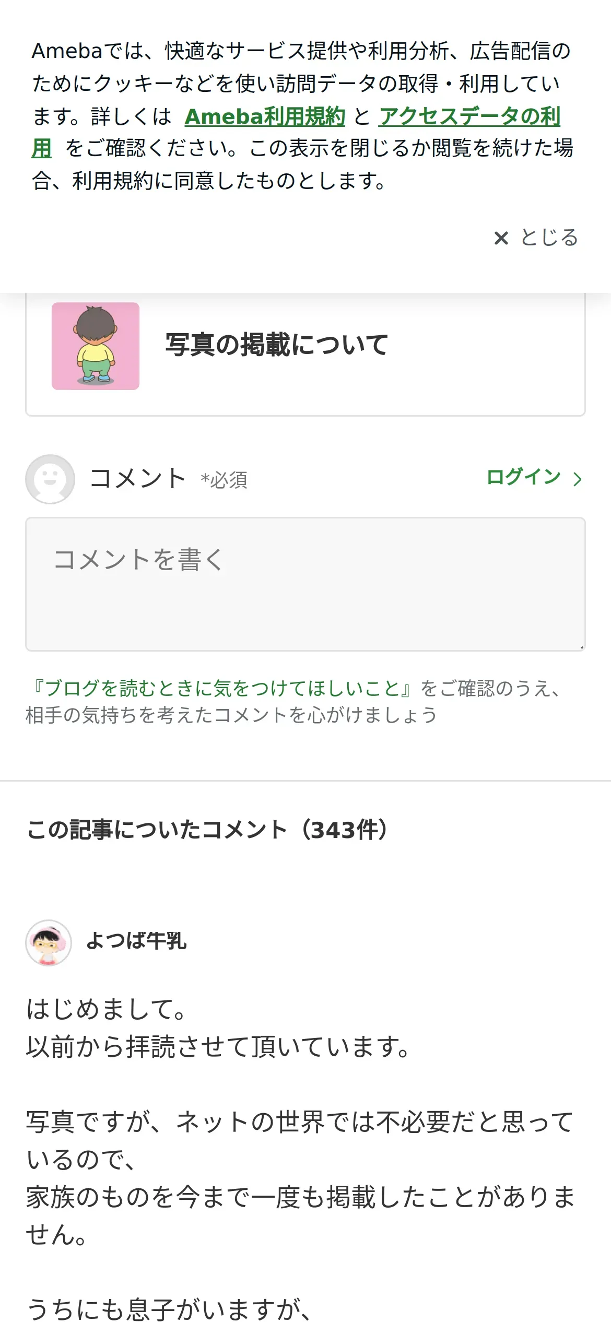Open 『ブログを読むときに気をつけてほしいこと』 link
This screenshot has width=611, height=1322.
pos(222,688)
